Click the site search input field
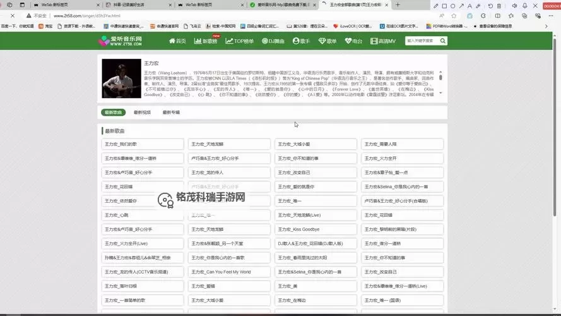 coord(422,41)
